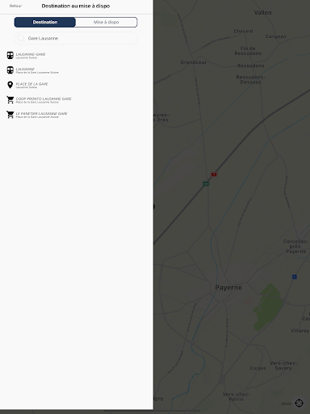Focus the Gare Lausanne search field
The image size is (310, 414).
click(x=76, y=38)
